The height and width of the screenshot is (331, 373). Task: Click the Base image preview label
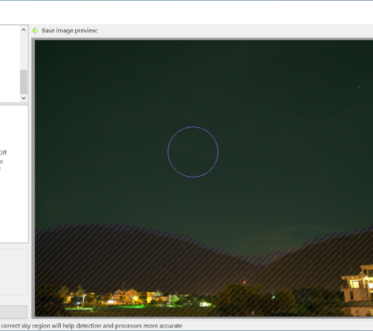(x=70, y=31)
